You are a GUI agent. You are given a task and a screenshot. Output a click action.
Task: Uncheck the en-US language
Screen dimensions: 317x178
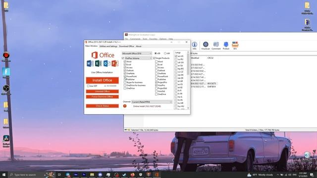[176, 56]
